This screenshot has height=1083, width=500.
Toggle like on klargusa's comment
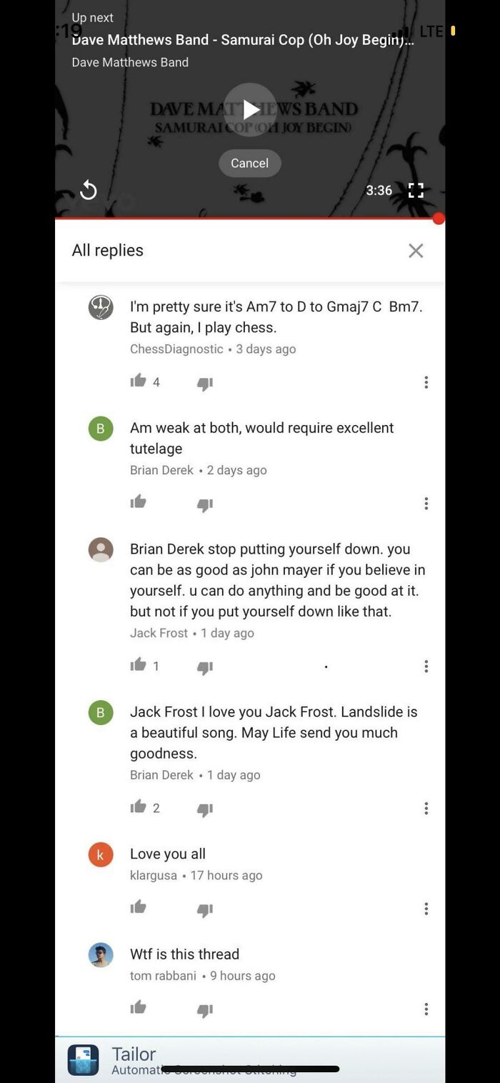(138, 908)
